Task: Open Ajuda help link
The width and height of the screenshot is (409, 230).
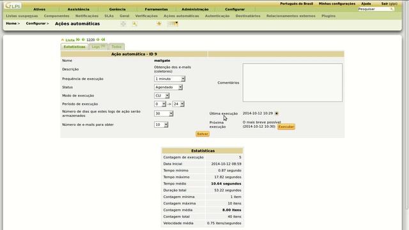Action: pyautogui.click(x=366, y=4)
